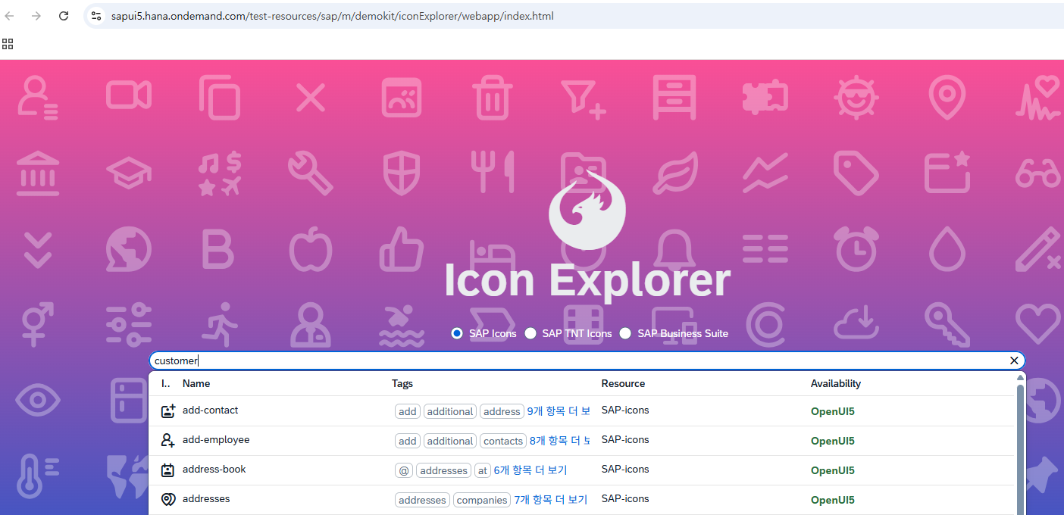Click the @ tag in address-book row
This screenshot has height=515, width=1064.
pyautogui.click(x=404, y=470)
